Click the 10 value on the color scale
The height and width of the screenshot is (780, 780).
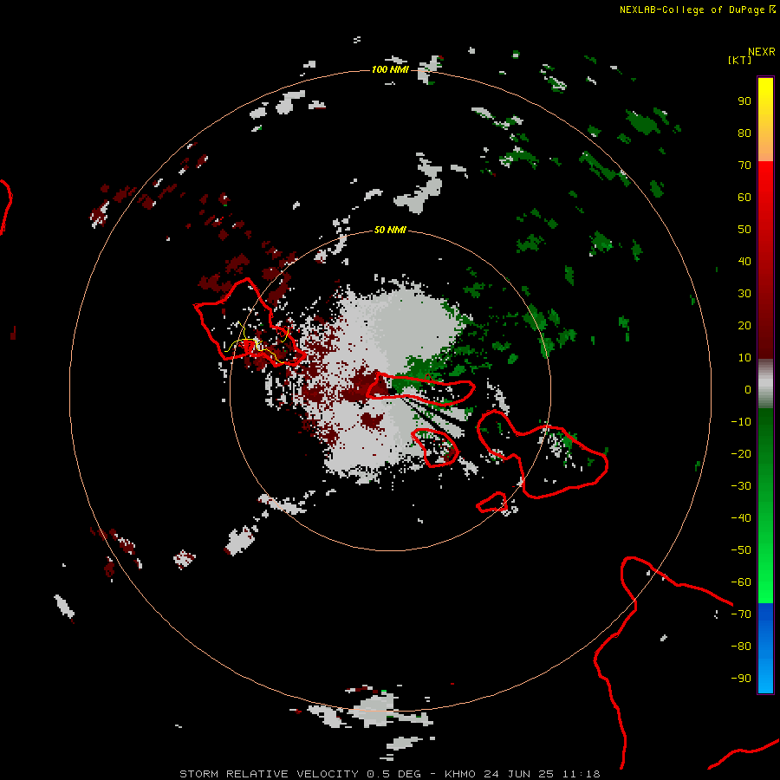click(744, 358)
